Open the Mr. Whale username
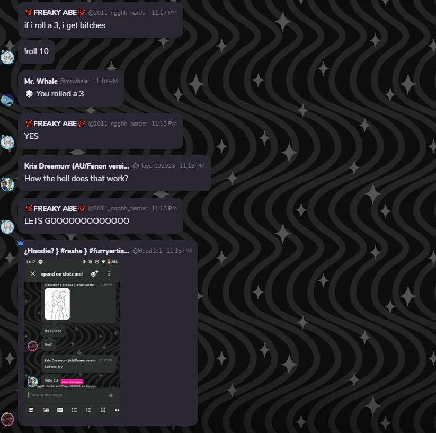The width and height of the screenshot is (436, 433). (x=41, y=81)
